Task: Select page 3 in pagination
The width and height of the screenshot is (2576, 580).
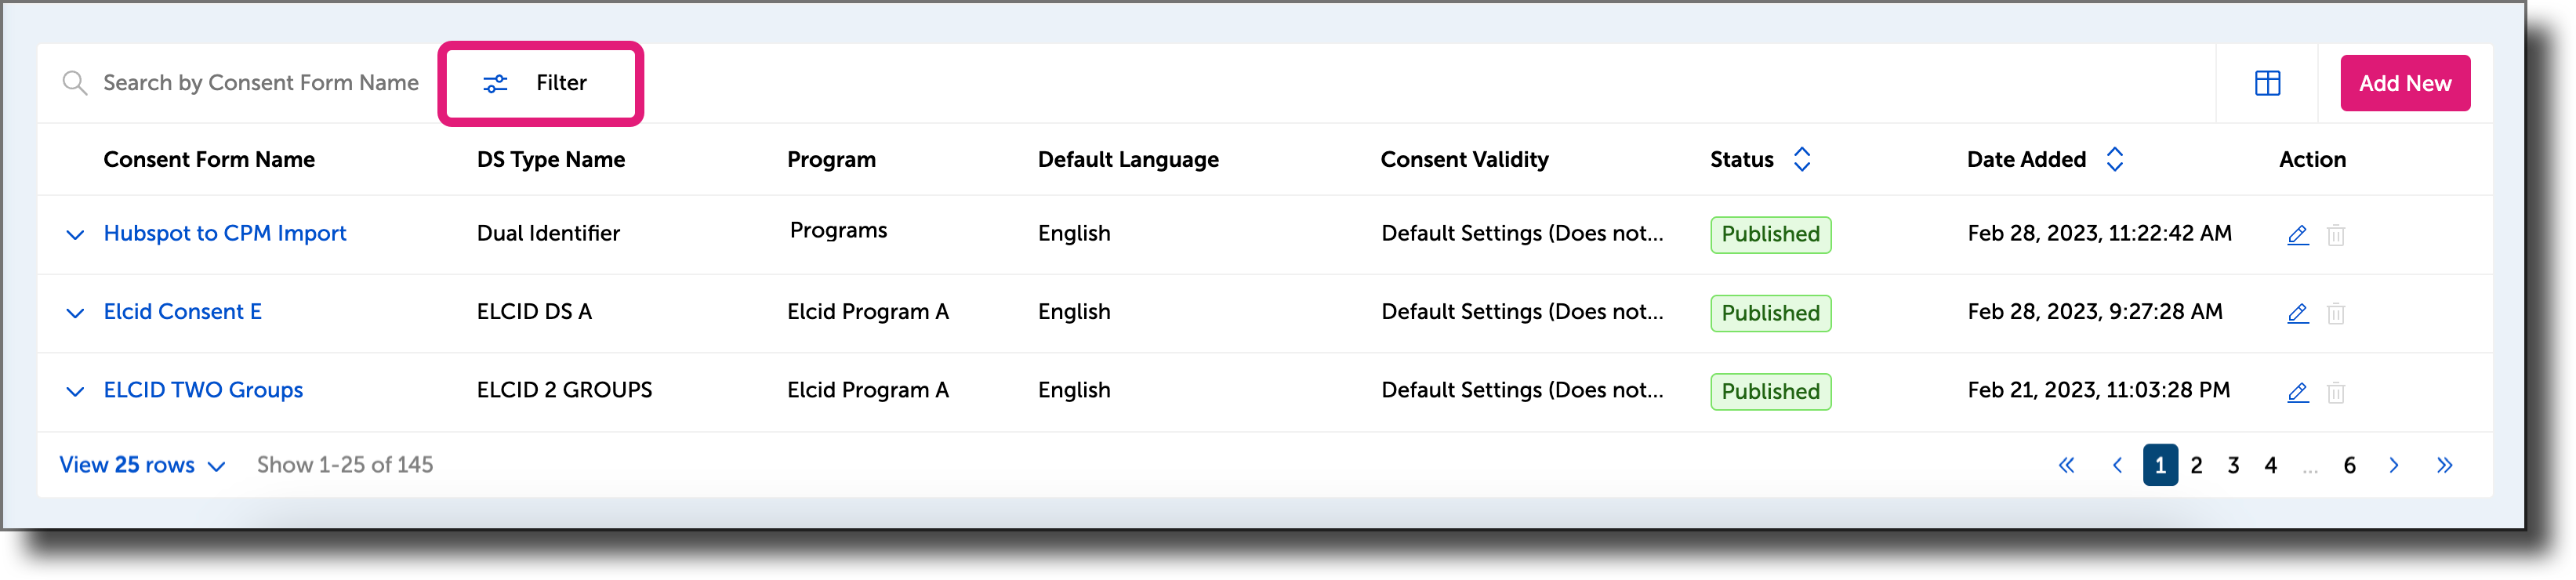Action: 2233,465
